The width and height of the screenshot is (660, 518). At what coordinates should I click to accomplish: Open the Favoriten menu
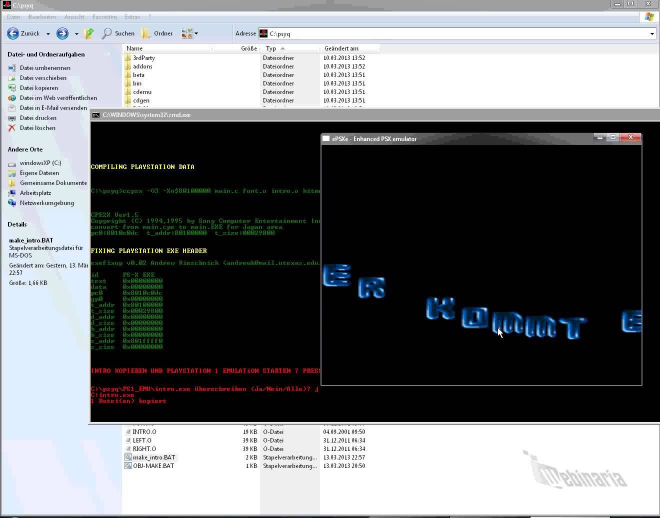click(x=104, y=17)
